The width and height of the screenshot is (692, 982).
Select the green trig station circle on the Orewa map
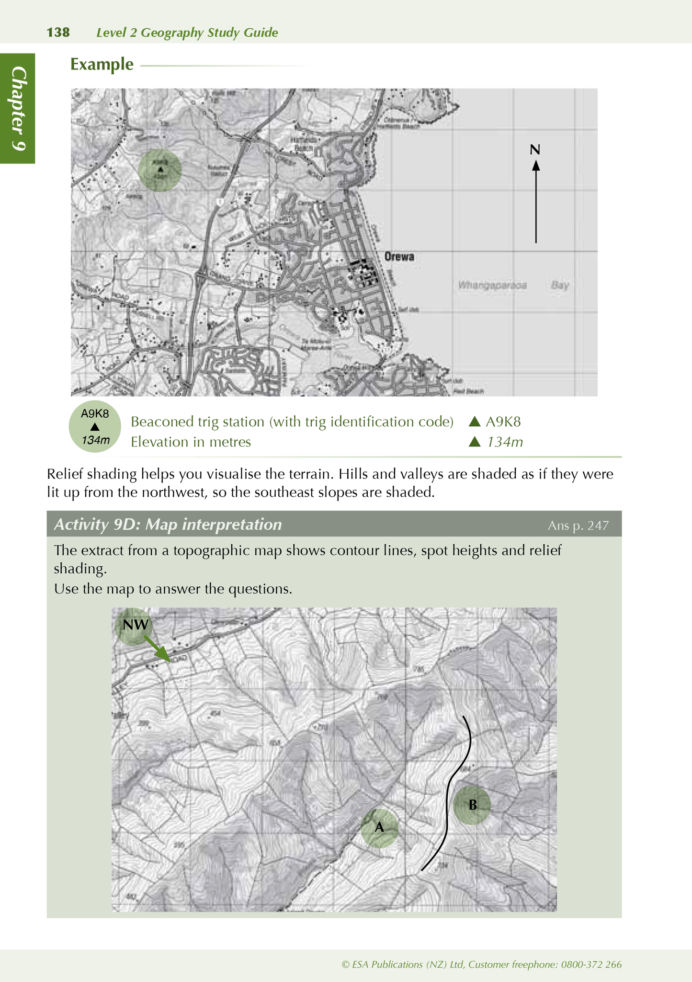coord(160,171)
